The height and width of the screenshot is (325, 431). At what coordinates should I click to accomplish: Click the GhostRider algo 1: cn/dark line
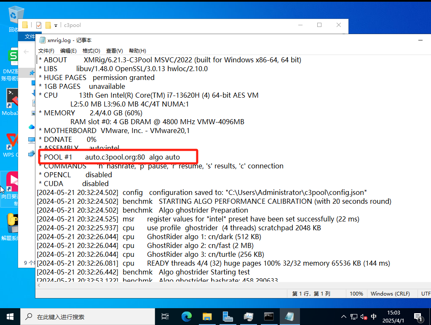(x=149, y=237)
